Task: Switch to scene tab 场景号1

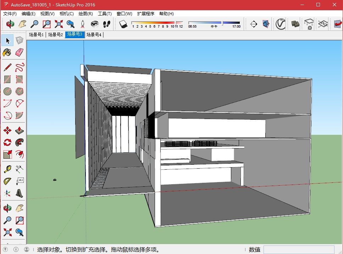Action: [36, 35]
